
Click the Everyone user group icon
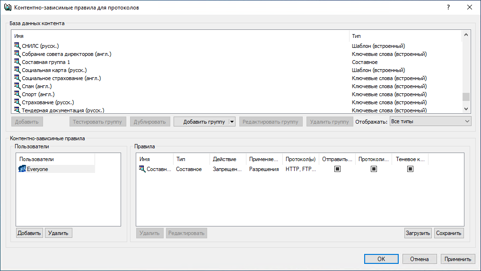point(22,169)
